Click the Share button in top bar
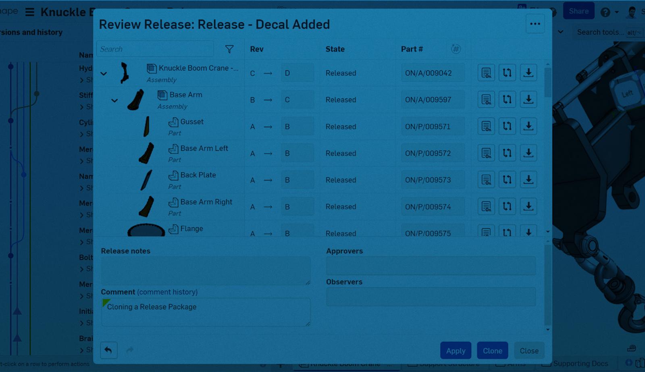This screenshot has width=645, height=372. pos(578,11)
